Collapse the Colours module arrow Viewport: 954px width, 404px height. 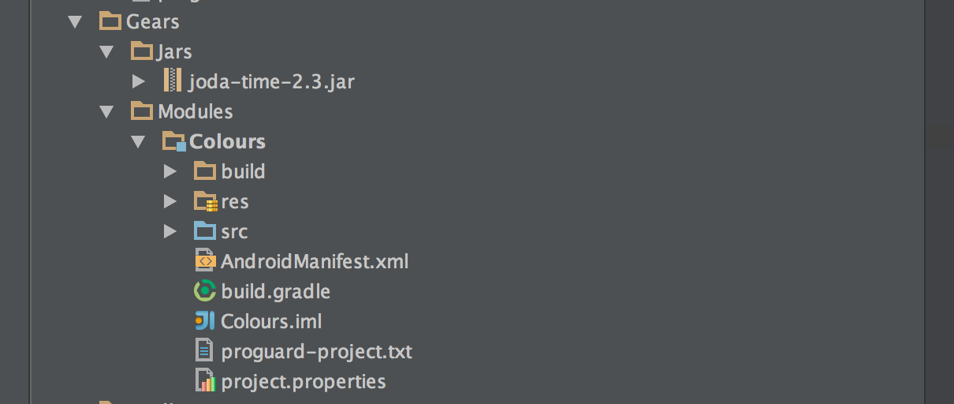click(x=139, y=142)
